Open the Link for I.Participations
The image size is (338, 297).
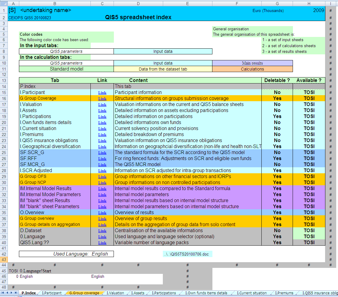click(x=102, y=117)
